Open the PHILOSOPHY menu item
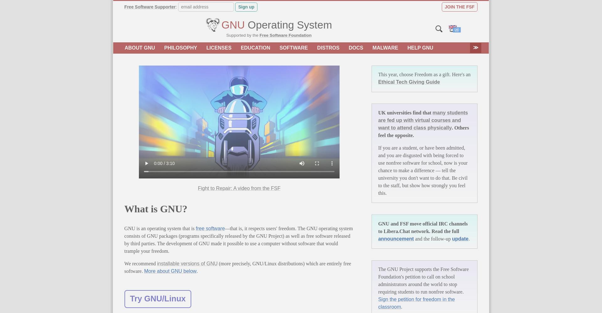Screen dimensions: 602x313 [181, 48]
